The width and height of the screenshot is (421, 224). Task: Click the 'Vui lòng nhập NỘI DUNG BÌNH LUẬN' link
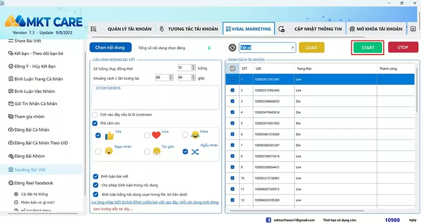click(x=155, y=202)
